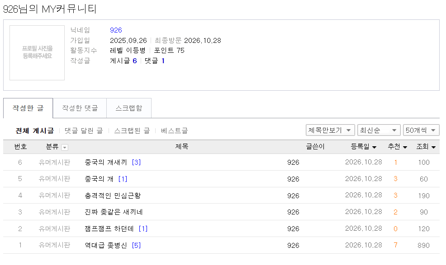The width and height of the screenshot is (446, 265).
Task: Sort by 등록일 column header
Action: (x=364, y=147)
